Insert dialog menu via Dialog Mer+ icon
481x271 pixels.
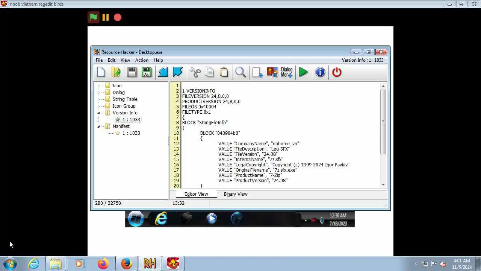(287, 72)
